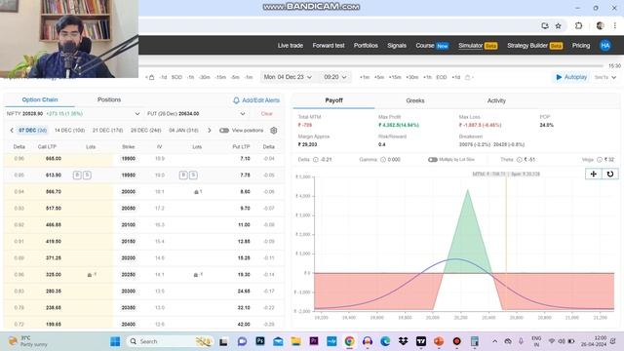Screen dimensions: 624x351
Task: Open option chain settings gear
Action: coord(274,130)
